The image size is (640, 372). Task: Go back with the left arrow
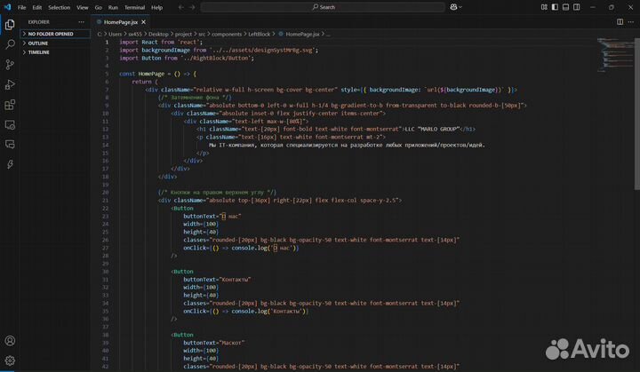point(181,7)
